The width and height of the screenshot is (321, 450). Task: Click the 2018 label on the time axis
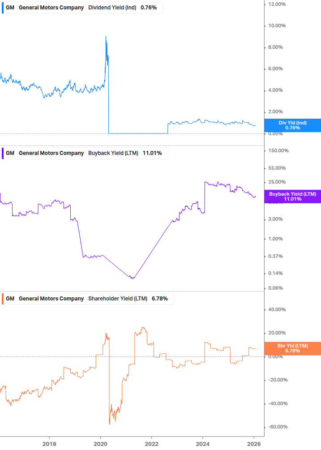tap(49, 445)
